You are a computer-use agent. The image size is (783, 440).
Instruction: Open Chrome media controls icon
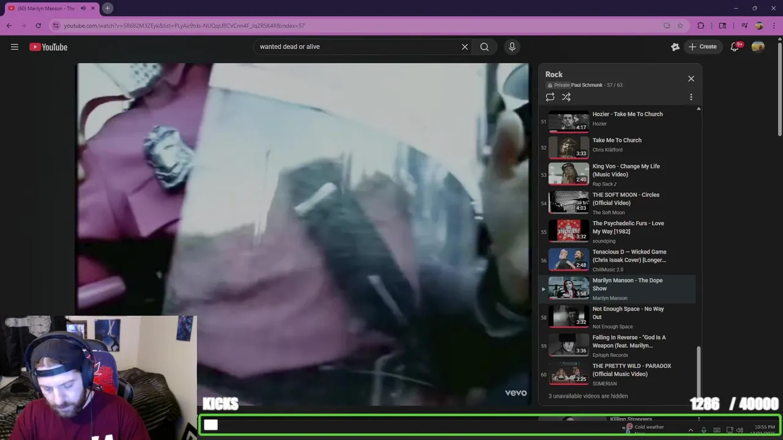pyautogui.click(x=744, y=26)
